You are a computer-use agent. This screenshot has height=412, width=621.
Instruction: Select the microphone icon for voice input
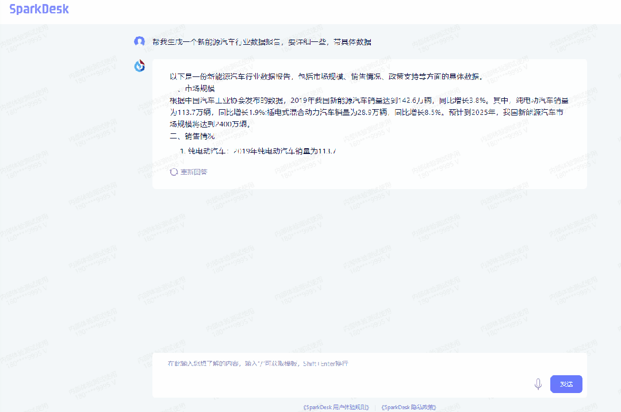coord(538,383)
